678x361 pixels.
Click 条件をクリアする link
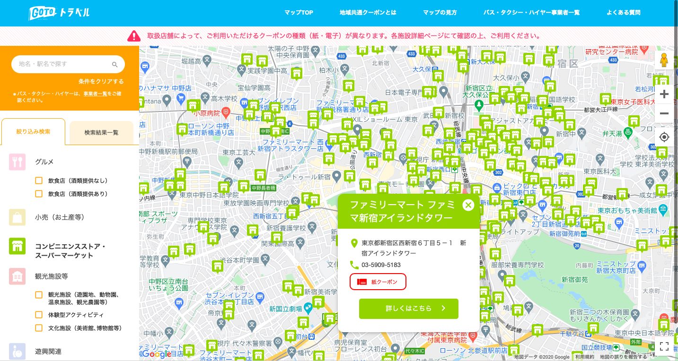(101, 81)
